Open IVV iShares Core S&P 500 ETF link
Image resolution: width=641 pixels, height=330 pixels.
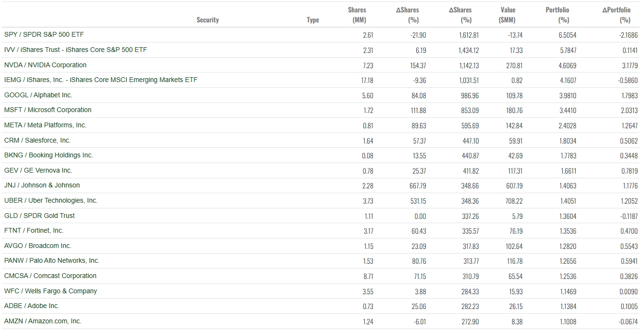pyautogui.click(x=75, y=50)
